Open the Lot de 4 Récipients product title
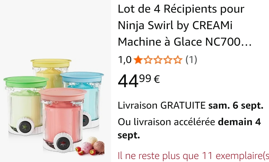Viewport: 269px width, 162px height. click(185, 25)
